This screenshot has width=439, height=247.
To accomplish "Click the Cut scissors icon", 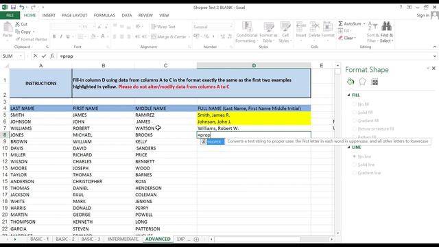I will pos(18,24).
